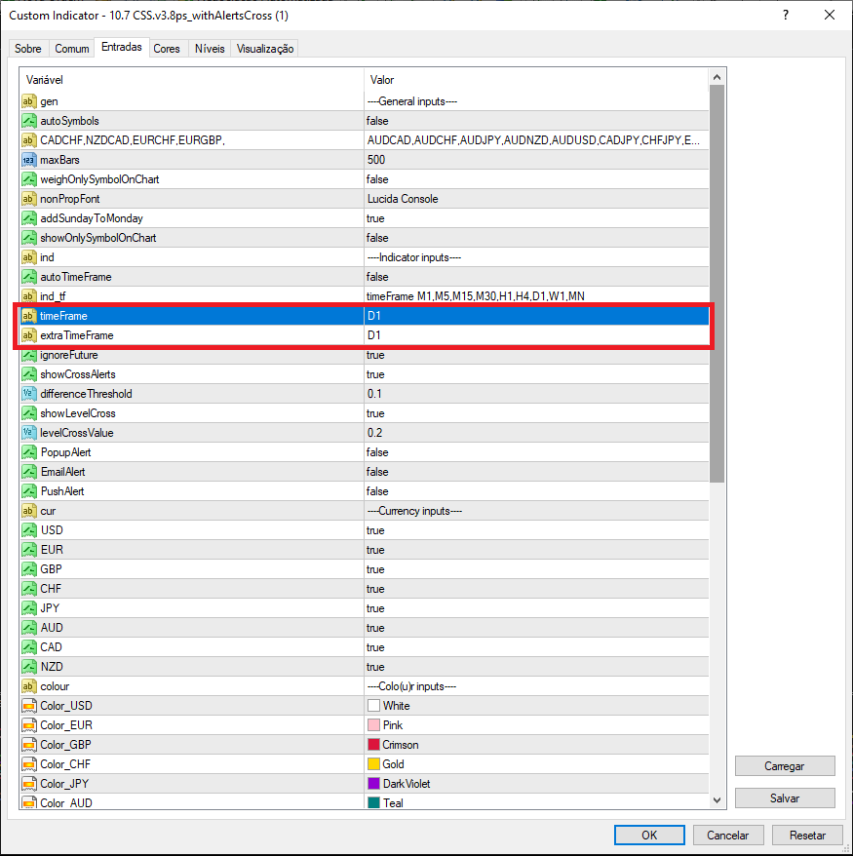Click the Cancelar button
Viewport: 853px width, 856px height.
727,836
